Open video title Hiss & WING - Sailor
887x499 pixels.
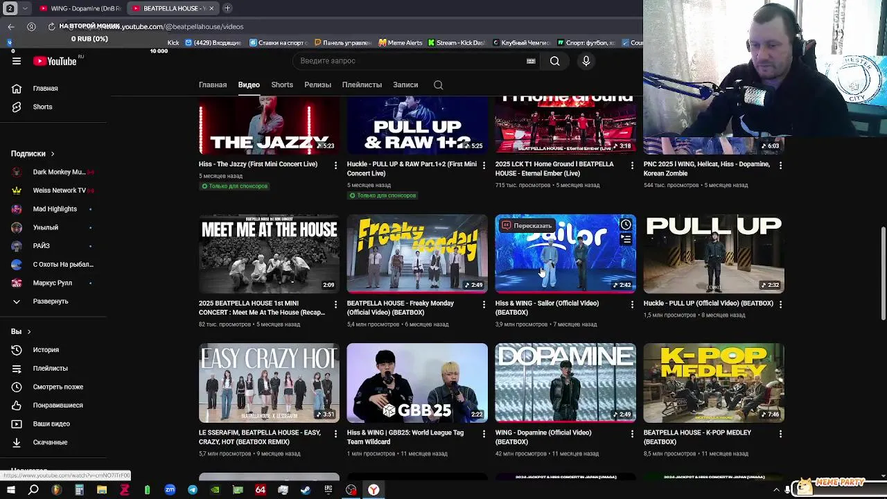coord(547,308)
